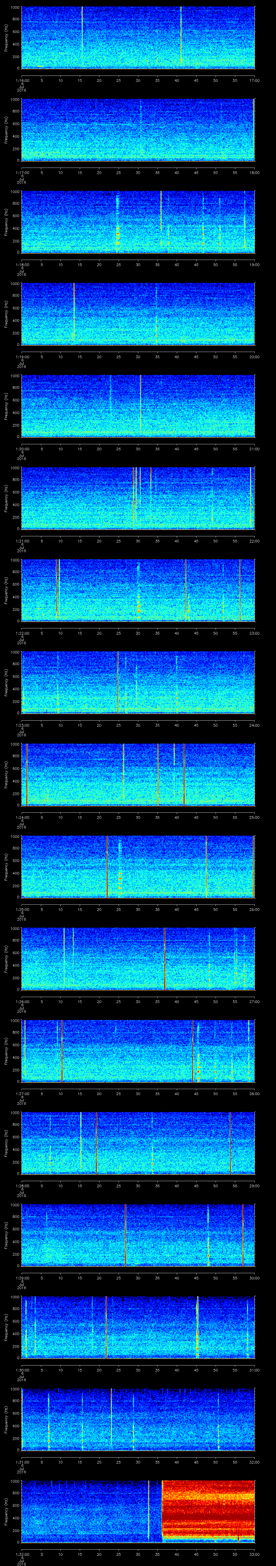276x1566 pixels.
Task: Click the 1:28:00 time axis label
Action: tap(22, 1185)
